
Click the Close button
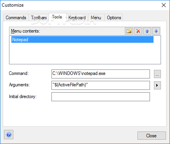(x=152, y=136)
